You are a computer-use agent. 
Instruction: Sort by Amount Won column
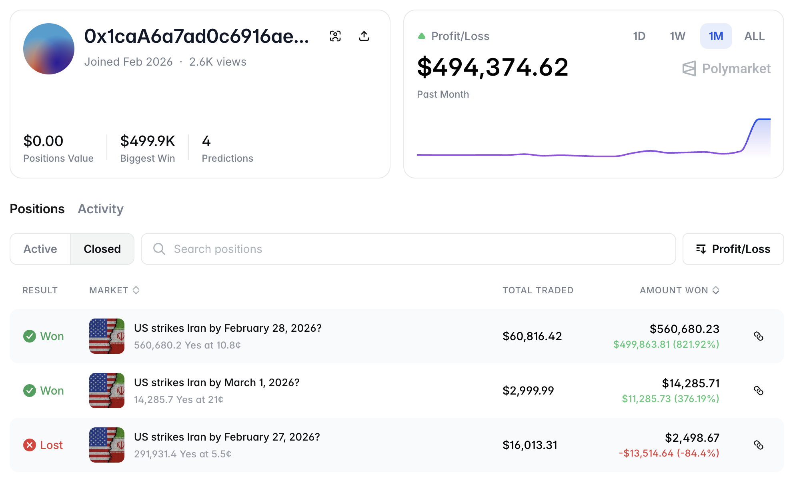point(679,290)
